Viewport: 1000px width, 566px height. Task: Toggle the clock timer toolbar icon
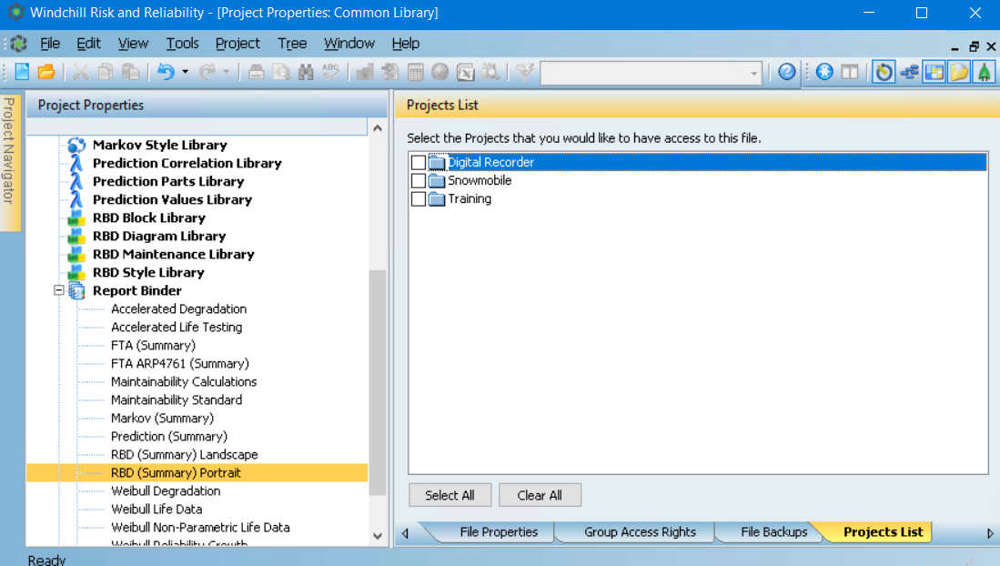point(884,72)
